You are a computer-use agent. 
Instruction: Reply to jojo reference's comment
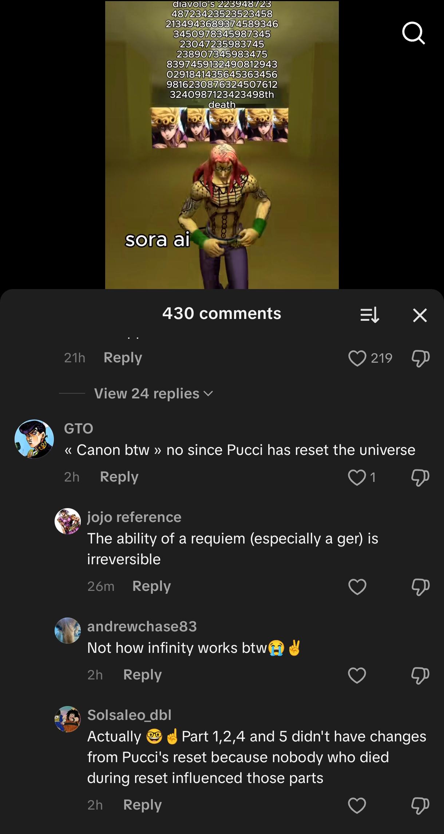[x=151, y=586]
